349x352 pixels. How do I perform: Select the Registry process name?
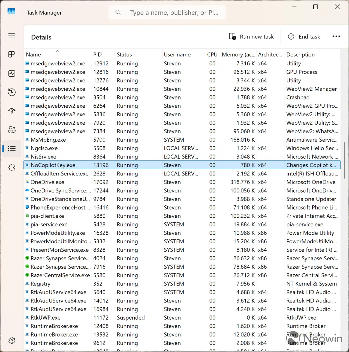click(40, 284)
